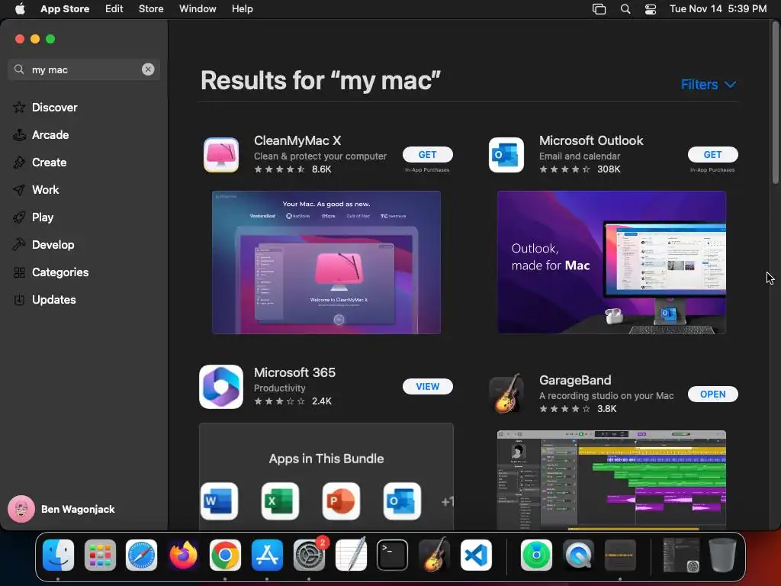This screenshot has width=781, height=586.
Task: Click GET for CleanMyMac X
Action: (x=427, y=154)
